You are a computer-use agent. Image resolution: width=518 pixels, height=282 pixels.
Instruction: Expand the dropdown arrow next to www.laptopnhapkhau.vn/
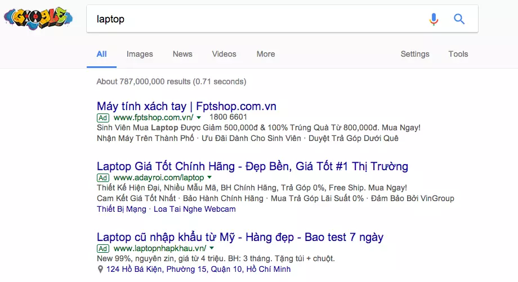click(x=212, y=248)
